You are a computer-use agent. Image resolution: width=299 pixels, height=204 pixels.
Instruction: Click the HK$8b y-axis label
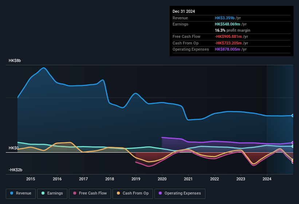[15, 60]
